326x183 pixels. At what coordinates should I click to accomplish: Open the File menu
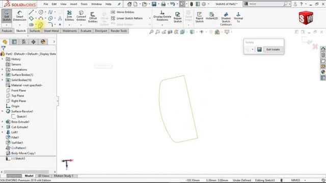click(46, 4)
